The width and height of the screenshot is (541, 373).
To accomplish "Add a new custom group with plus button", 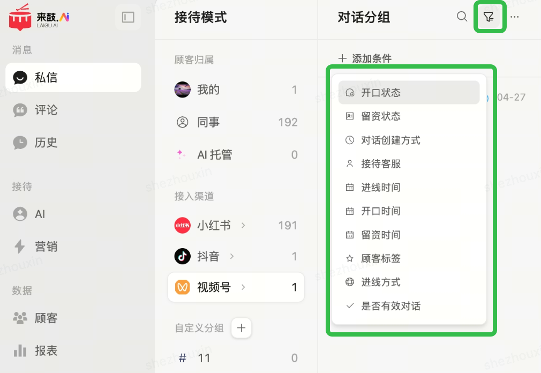I will [241, 328].
